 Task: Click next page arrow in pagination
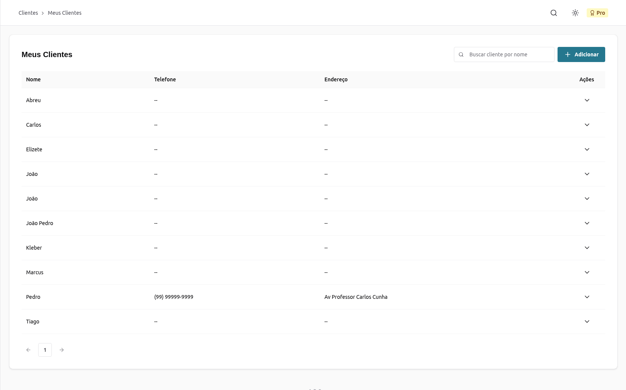62,350
